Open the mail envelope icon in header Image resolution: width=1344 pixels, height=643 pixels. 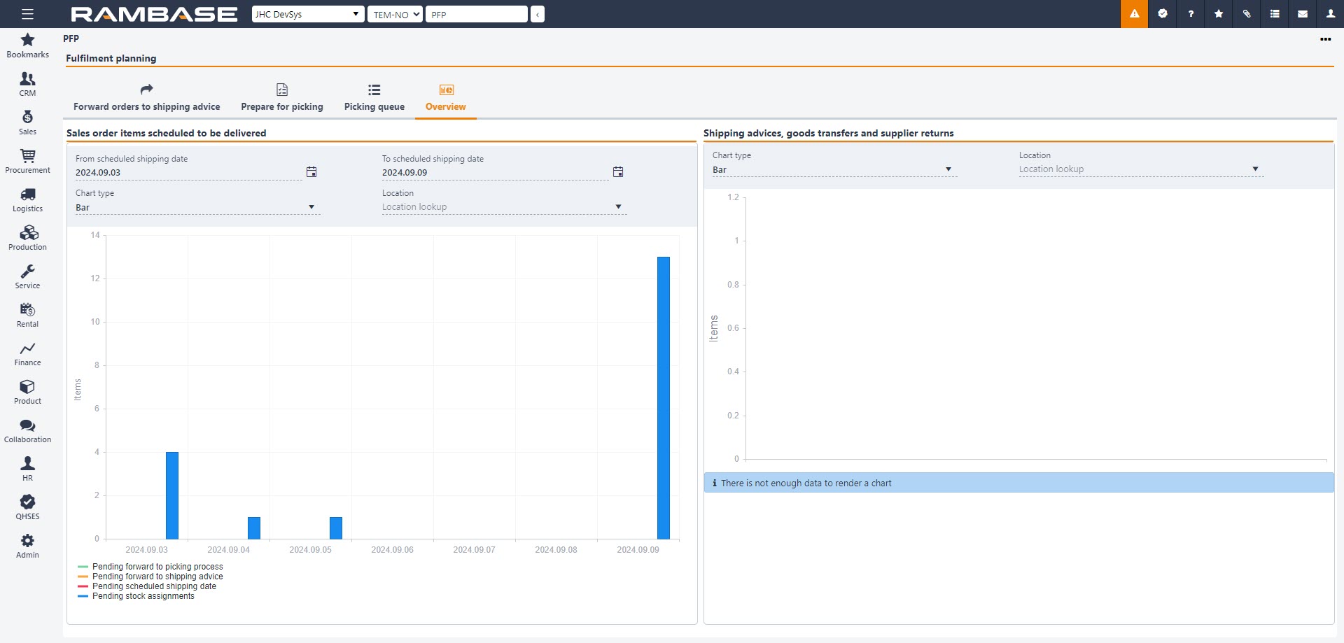[x=1302, y=14]
